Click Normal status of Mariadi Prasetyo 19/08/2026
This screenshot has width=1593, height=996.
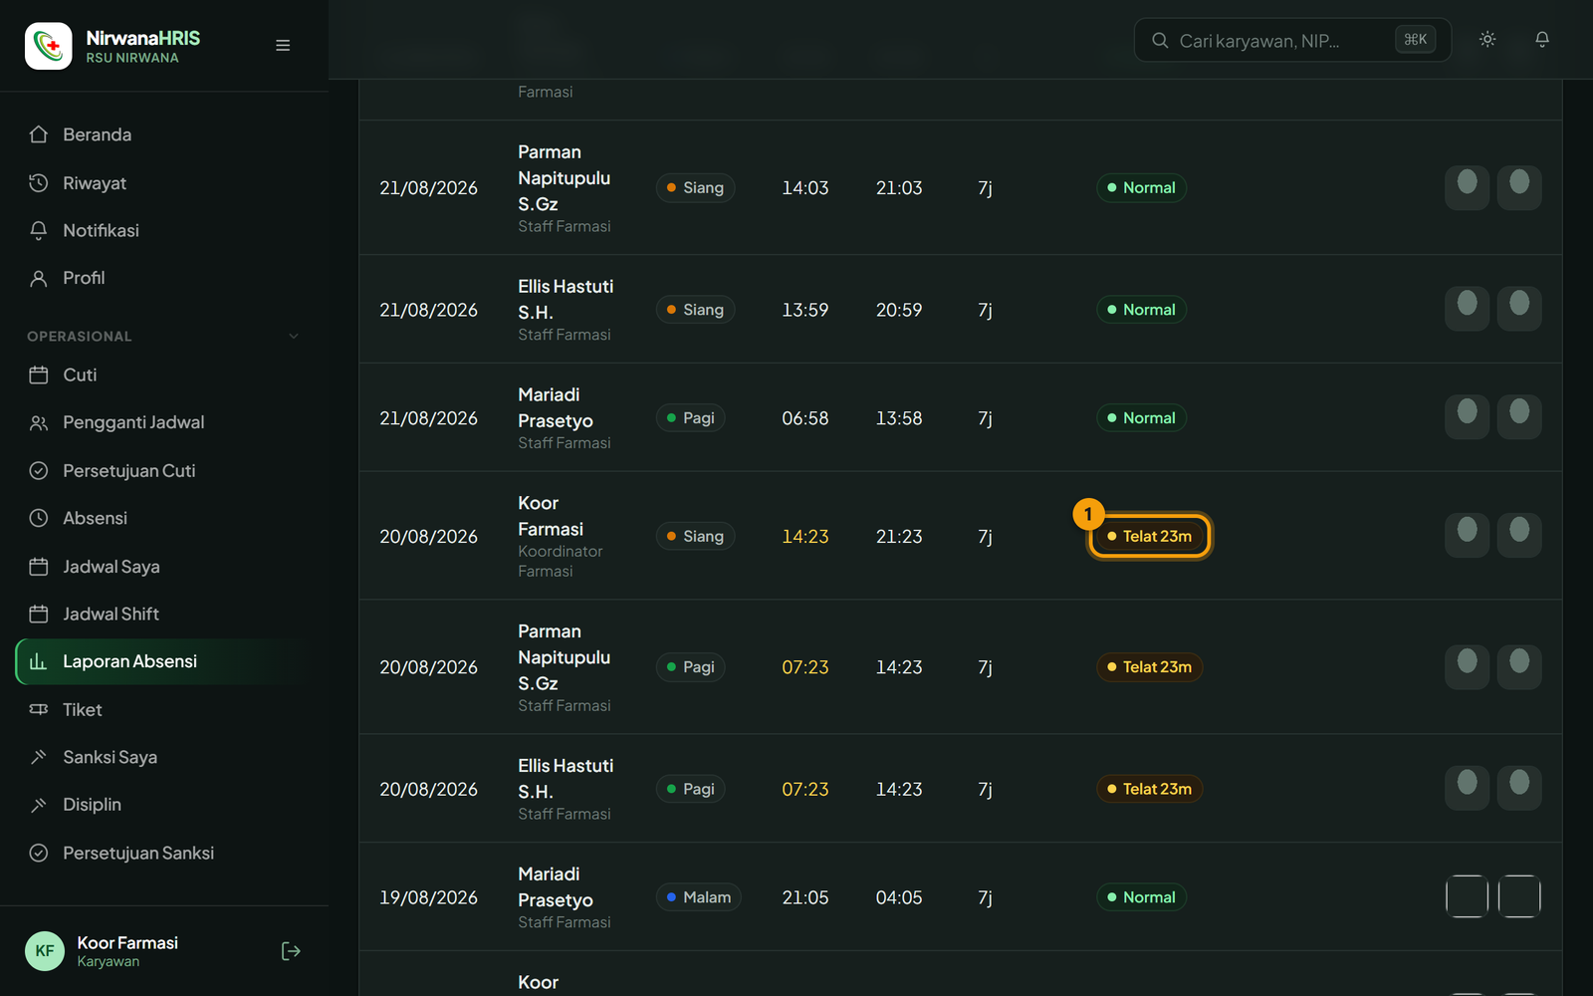(1141, 897)
